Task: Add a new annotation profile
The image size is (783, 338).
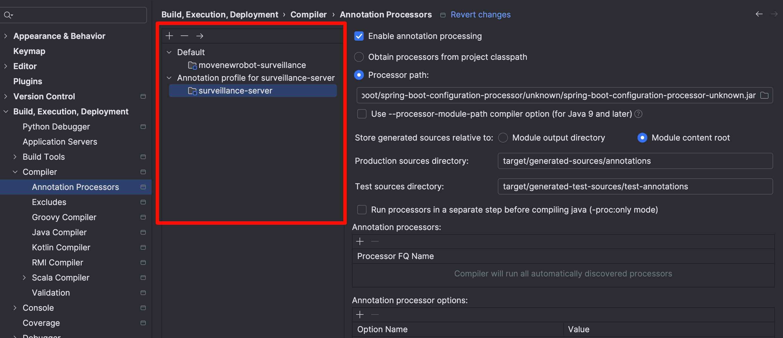Action: pyautogui.click(x=169, y=36)
